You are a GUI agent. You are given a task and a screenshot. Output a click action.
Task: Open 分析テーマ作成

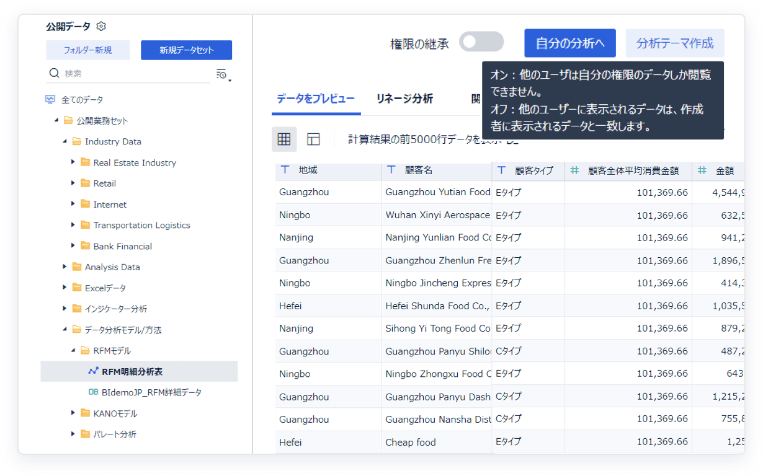tap(675, 43)
